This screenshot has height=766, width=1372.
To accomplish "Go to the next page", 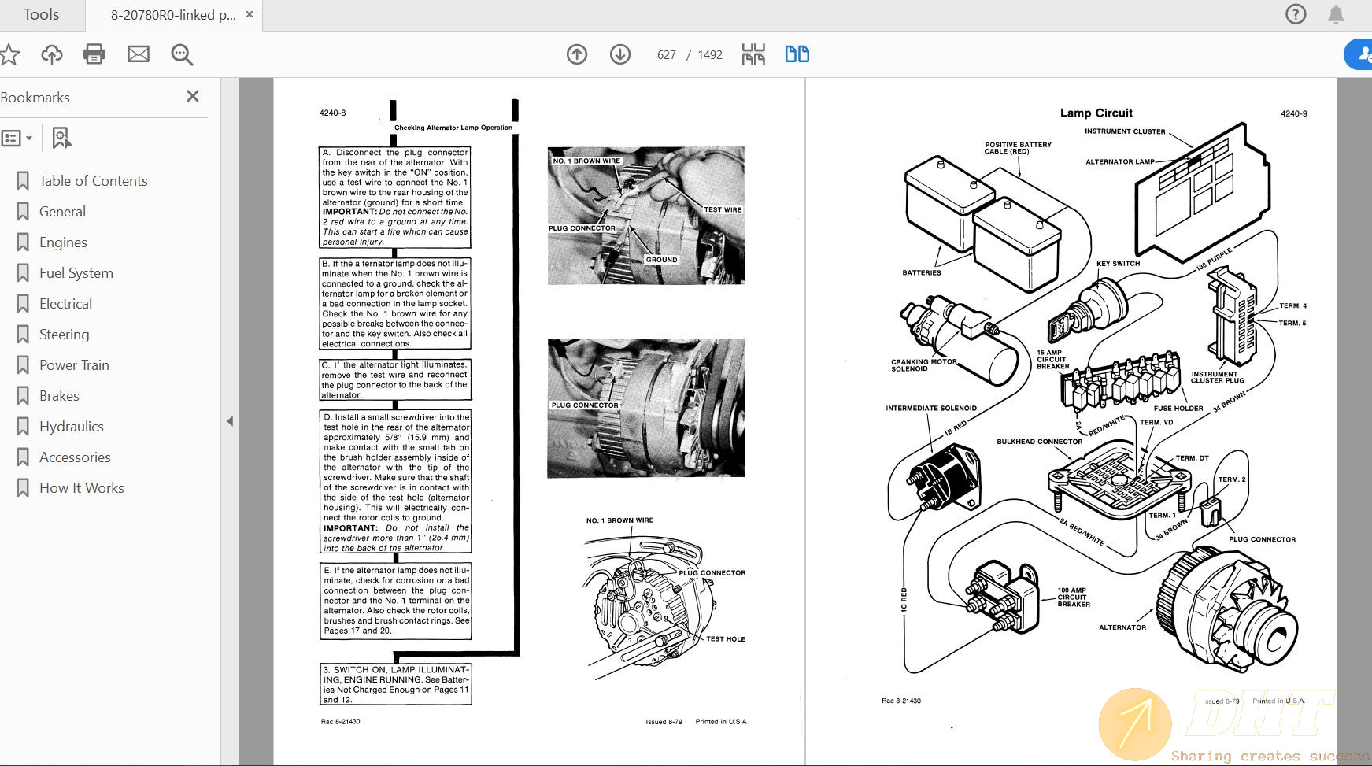I will [620, 54].
